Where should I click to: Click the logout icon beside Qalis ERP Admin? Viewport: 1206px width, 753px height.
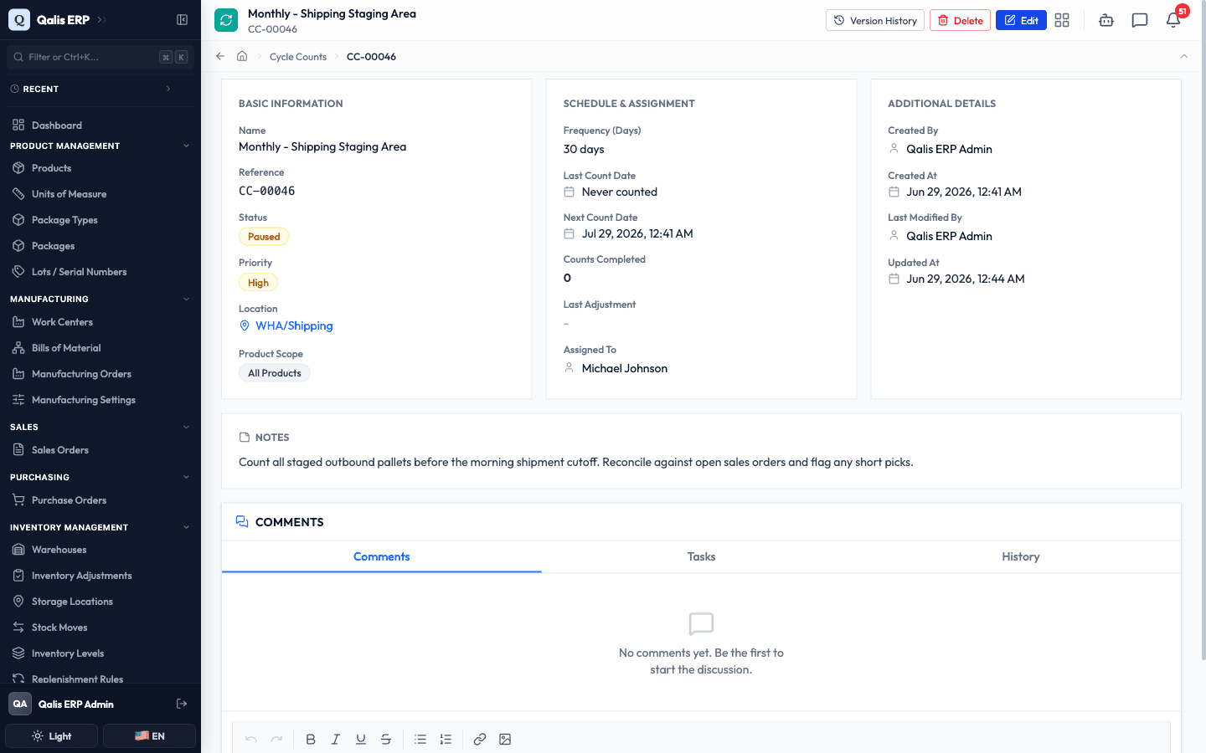pos(182,704)
